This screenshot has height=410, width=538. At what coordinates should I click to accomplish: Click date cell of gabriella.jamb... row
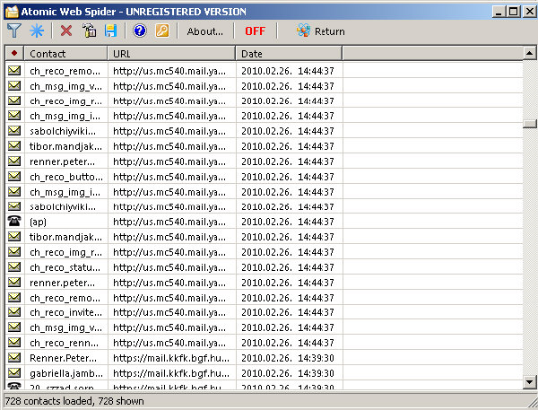coord(288,373)
